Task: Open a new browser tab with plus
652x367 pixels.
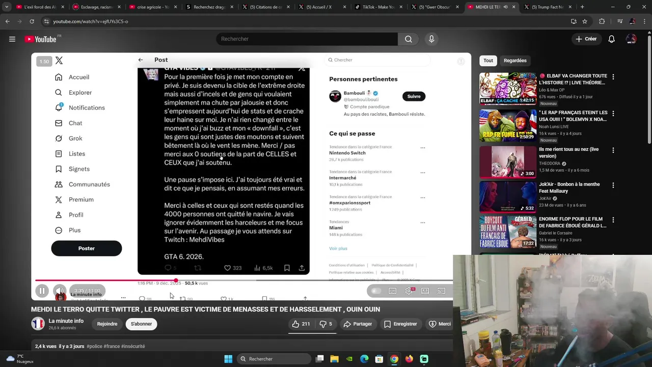Action: point(582,7)
